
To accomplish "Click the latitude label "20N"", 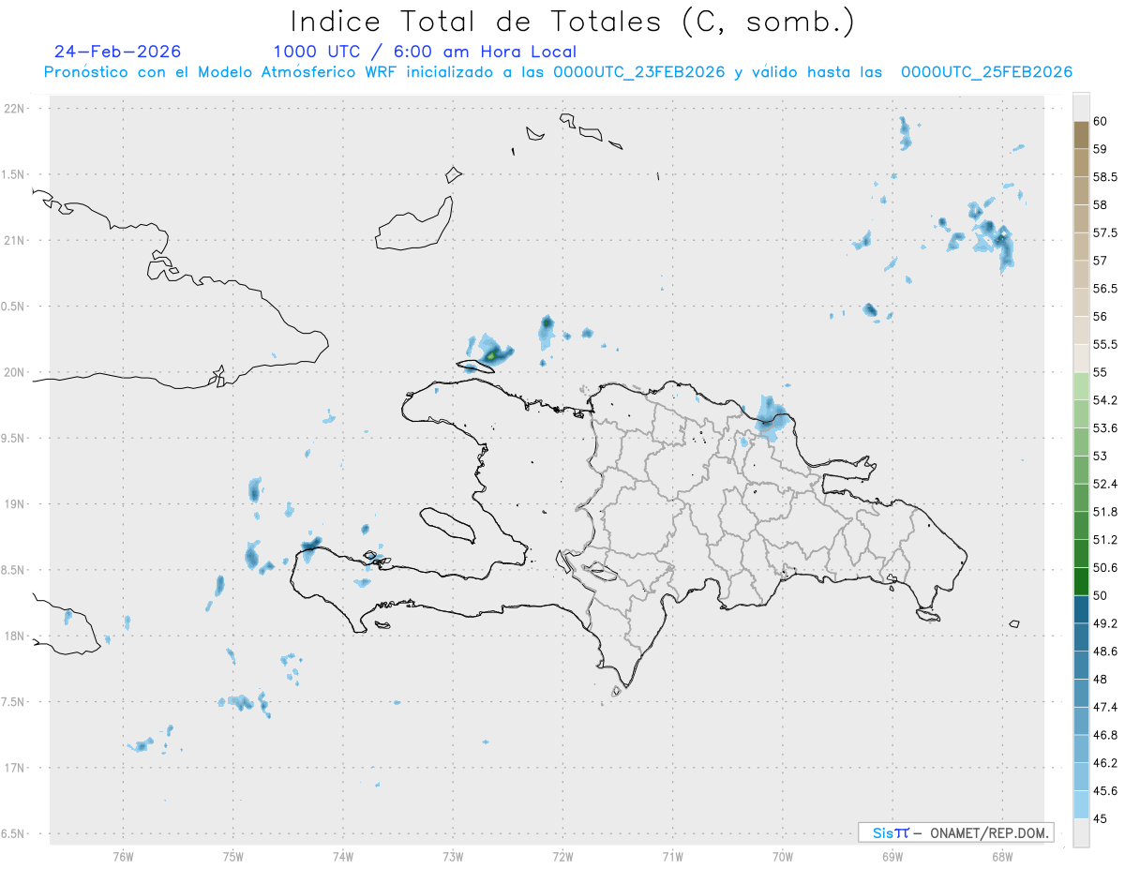I will pos(16,372).
